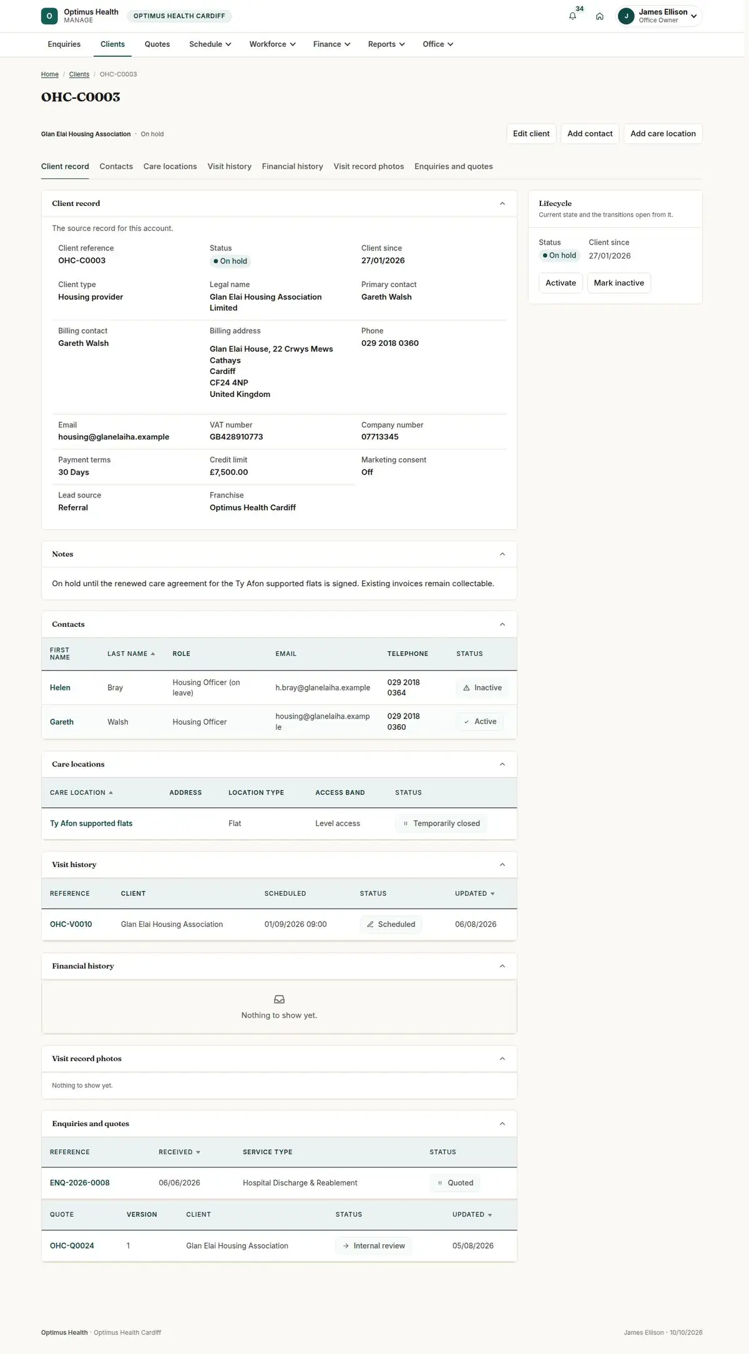Collapse the Notes panel
Image resolution: width=749 pixels, height=1354 pixels.
pos(502,554)
